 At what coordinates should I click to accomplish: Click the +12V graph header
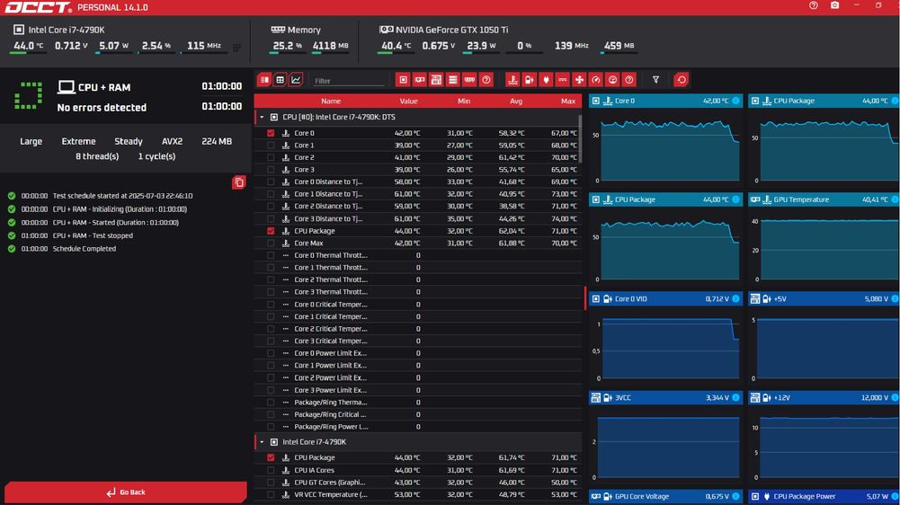coord(824,397)
